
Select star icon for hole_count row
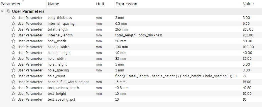[x=13, y=76]
